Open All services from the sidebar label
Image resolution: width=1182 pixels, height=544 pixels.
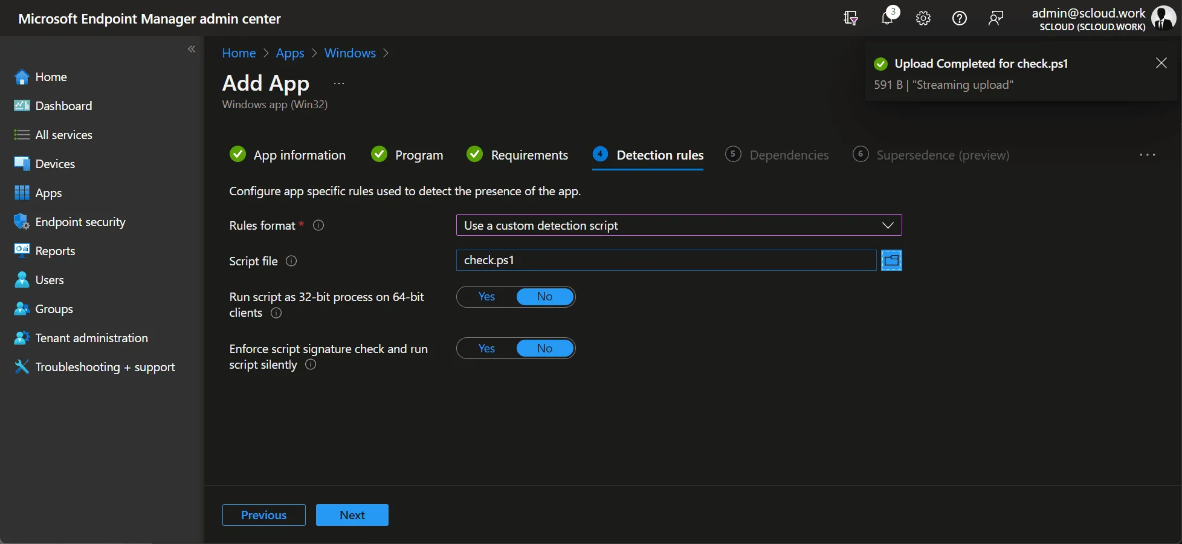(64, 135)
